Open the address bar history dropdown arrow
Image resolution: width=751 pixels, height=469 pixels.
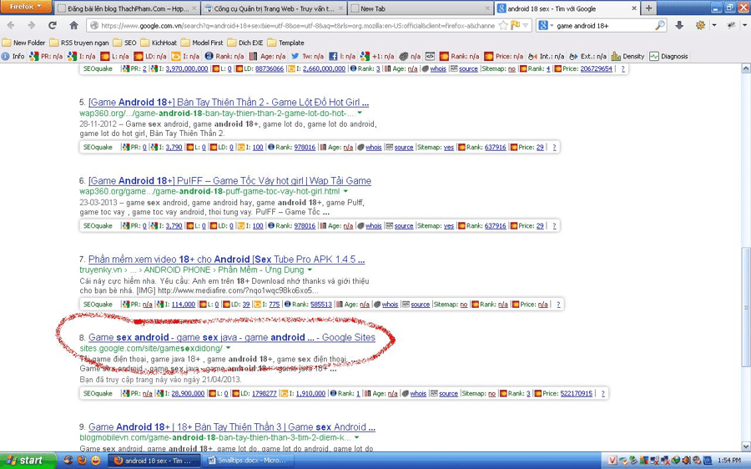[x=526, y=26]
